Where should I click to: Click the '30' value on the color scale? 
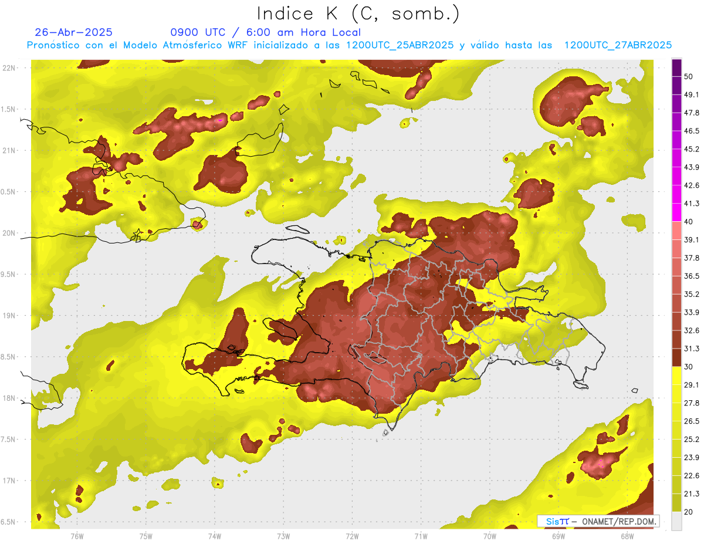[x=689, y=367]
